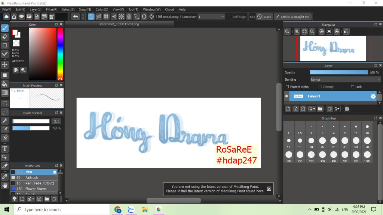Delete layer with the trash icon
Screen dimensions: 383x215
tap(347, 109)
